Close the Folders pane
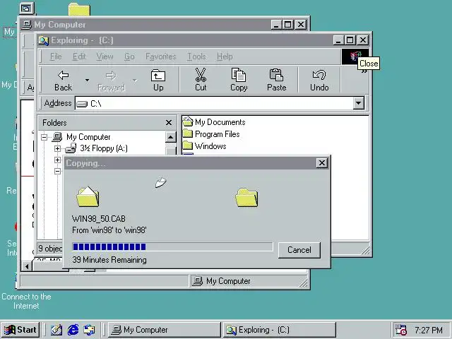The height and width of the screenshot is (339, 452). point(169,123)
